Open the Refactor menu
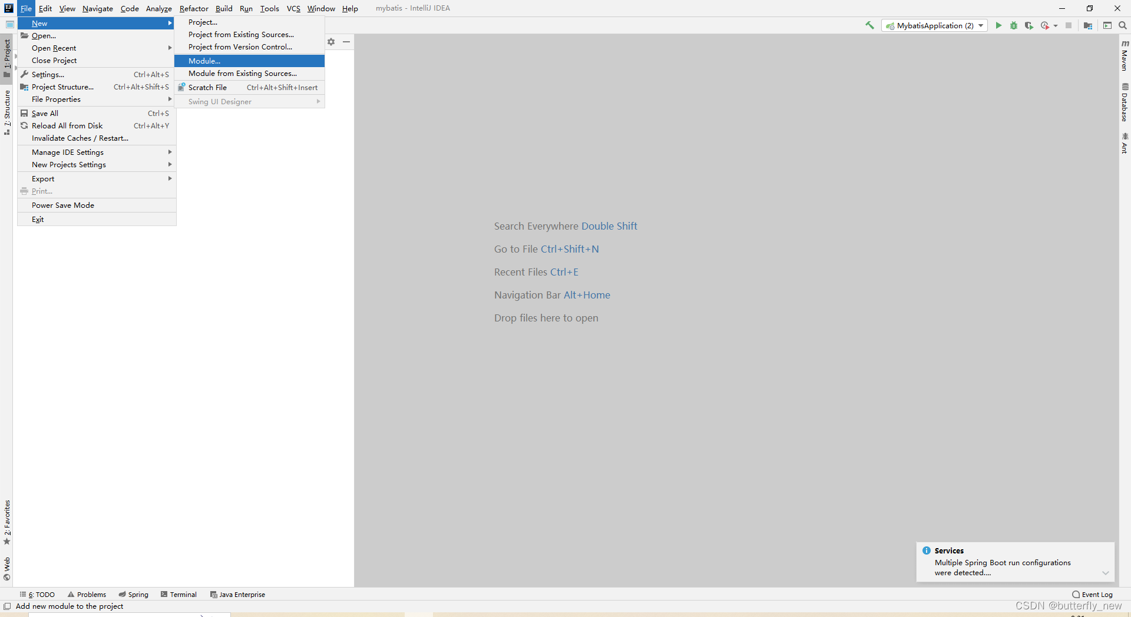 coord(194,8)
